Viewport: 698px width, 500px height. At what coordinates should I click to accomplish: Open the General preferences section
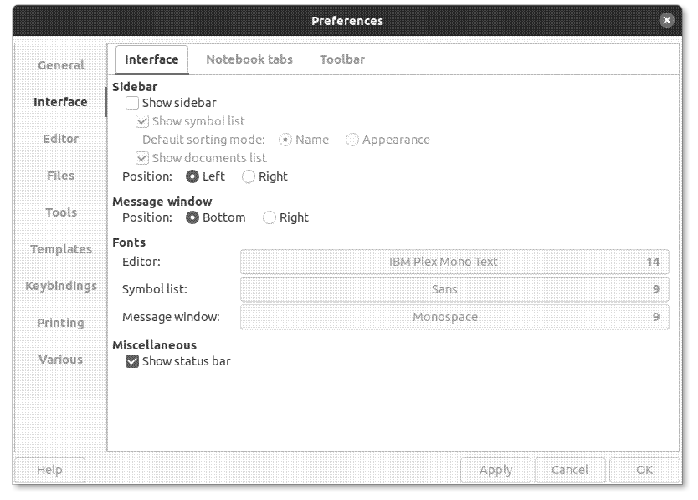(x=61, y=65)
